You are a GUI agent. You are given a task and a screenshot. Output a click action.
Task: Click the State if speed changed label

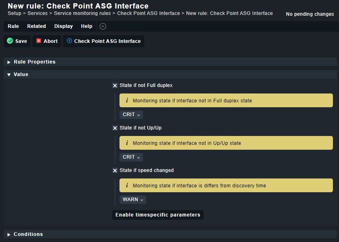click(x=147, y=170)
